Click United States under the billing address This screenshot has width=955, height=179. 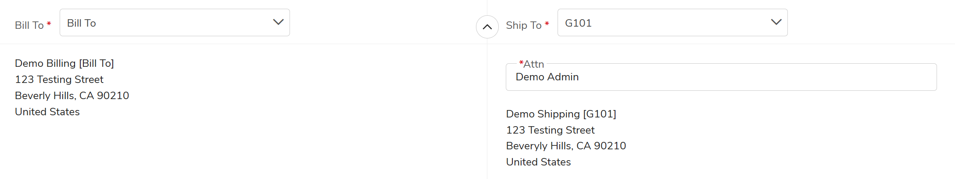(47, 112)
